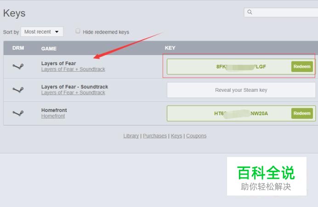Tick the Hide redeemed keys checkbox
The height and width of the screenshot is (207, 318).
[x=78, y=31]
